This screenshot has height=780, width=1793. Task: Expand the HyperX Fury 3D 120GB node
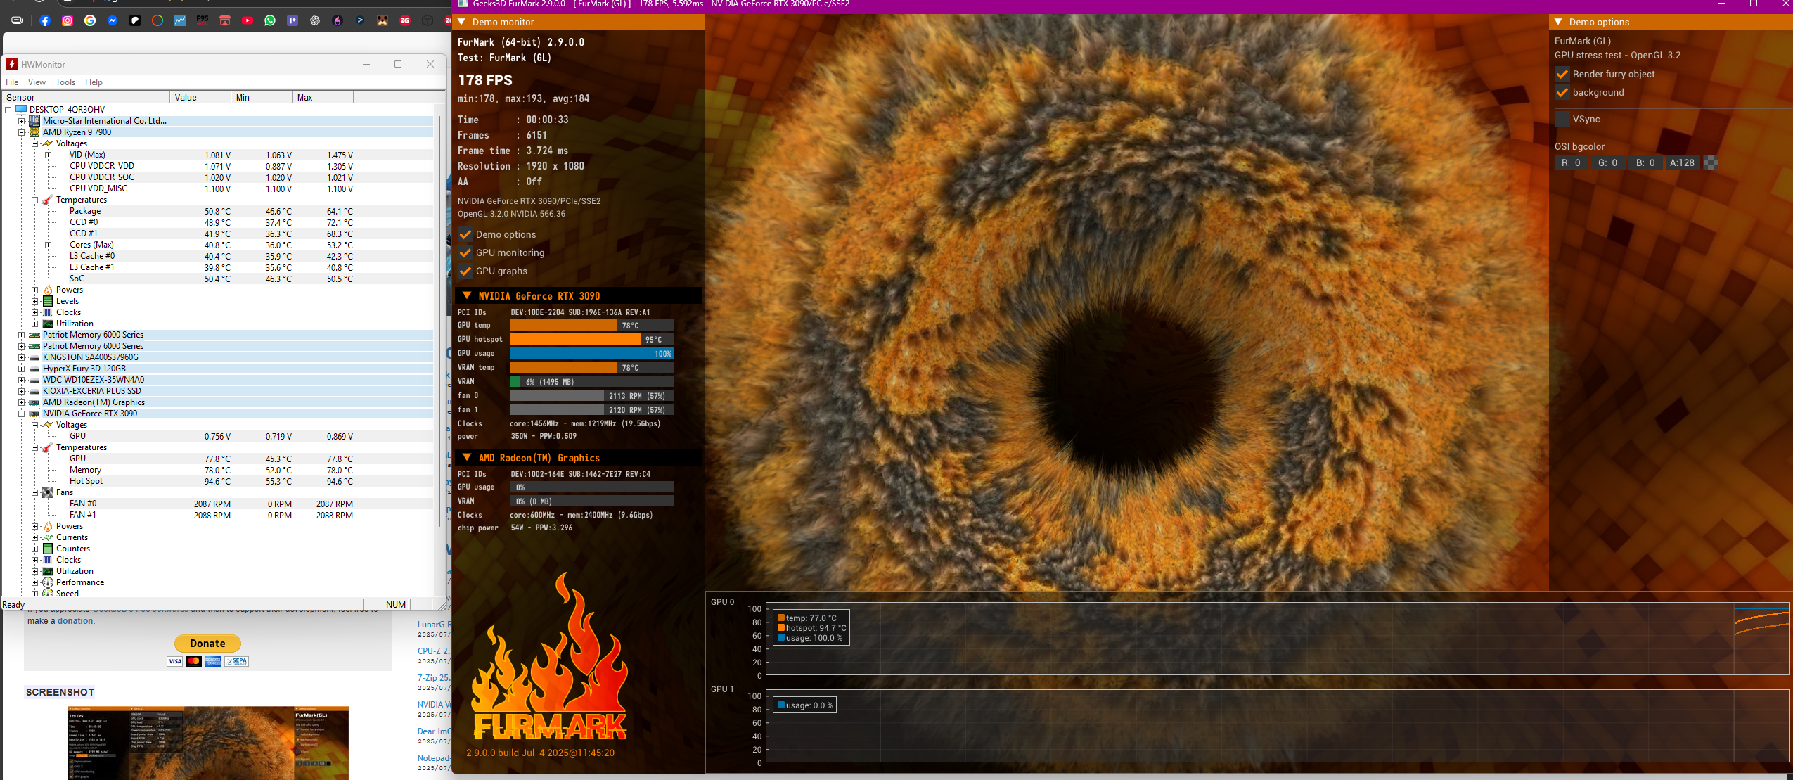(22, 369)
